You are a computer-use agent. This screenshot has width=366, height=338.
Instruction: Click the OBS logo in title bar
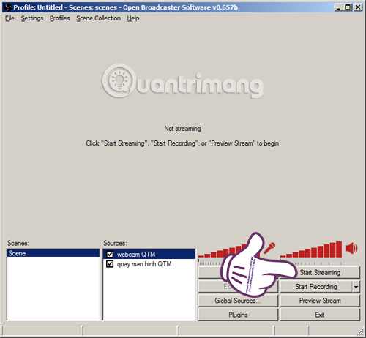[8, 7]
